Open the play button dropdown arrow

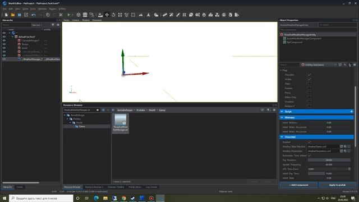72,15
